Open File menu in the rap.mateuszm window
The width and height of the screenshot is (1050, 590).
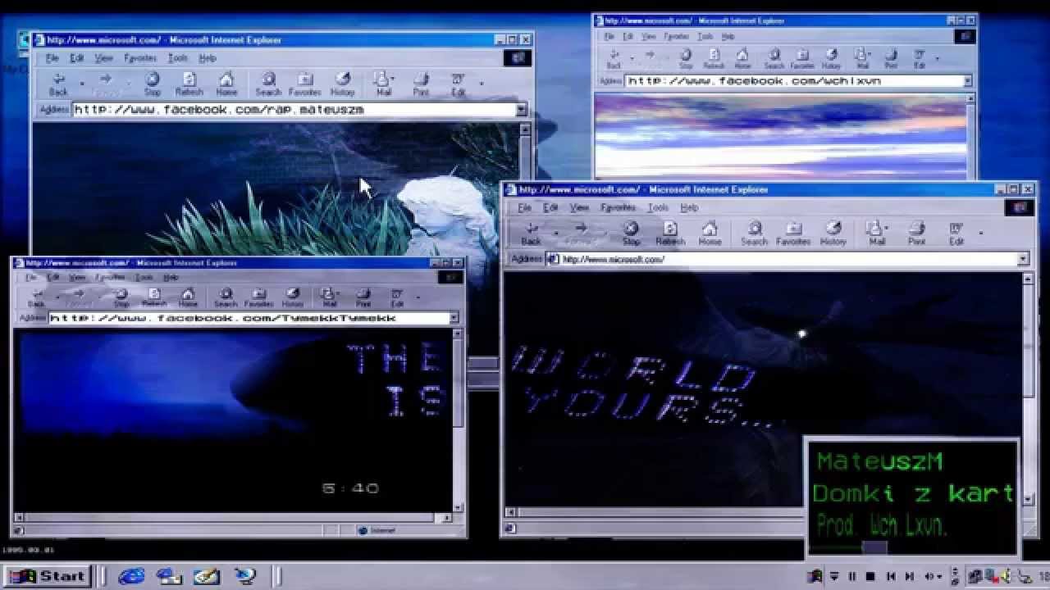coord(52,58)
